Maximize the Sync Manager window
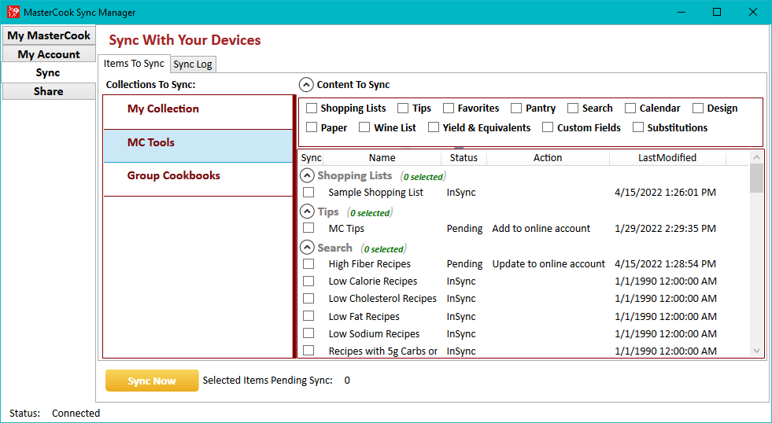772x423 pixels. pyautogui.click(x=718, y=12)
